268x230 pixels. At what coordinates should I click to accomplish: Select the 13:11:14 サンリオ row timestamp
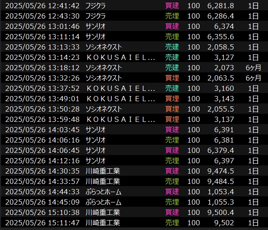tap(43, 37)
